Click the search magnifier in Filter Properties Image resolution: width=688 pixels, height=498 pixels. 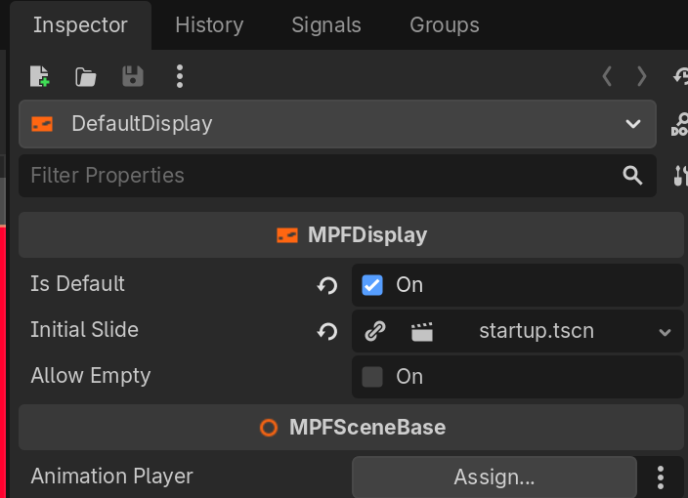[633, 176]
